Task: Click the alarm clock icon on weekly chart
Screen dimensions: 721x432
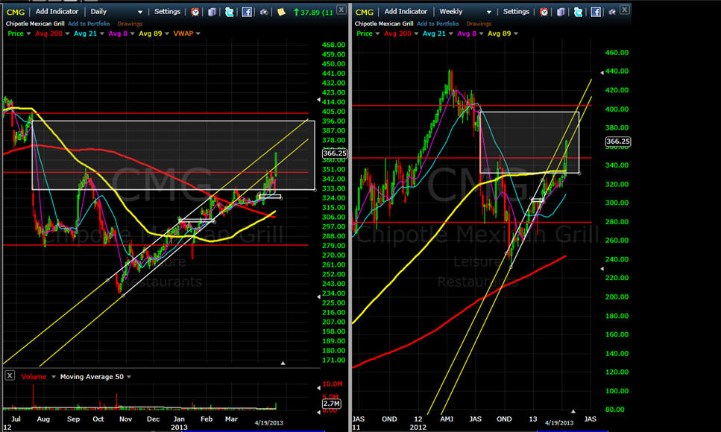Action: (x=544, y=12)
